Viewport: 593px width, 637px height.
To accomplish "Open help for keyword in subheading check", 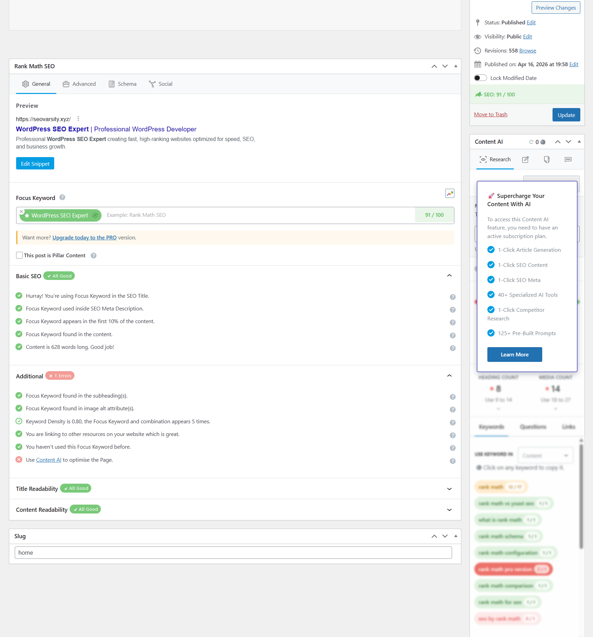I will [453, 397].
